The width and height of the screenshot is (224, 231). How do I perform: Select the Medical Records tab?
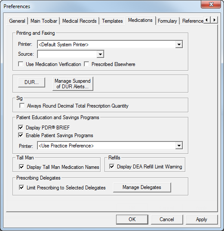pos(80,21)
